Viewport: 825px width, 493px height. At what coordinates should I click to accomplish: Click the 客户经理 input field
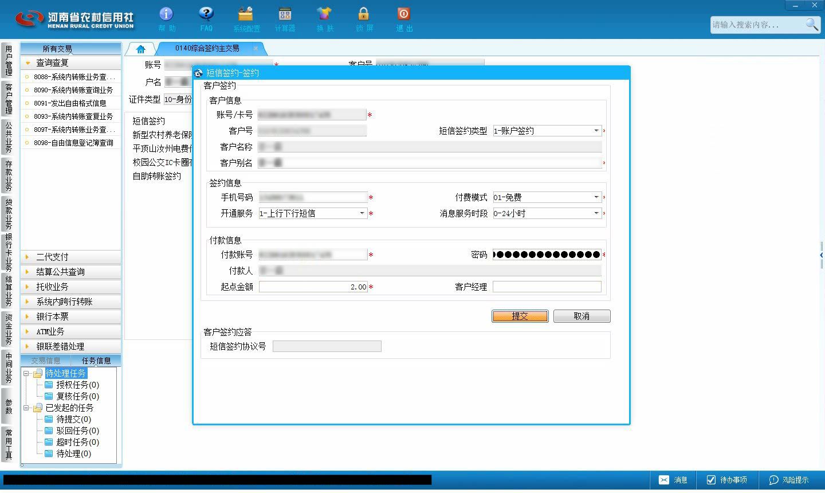pyautogui.click(x=547, y=287)
